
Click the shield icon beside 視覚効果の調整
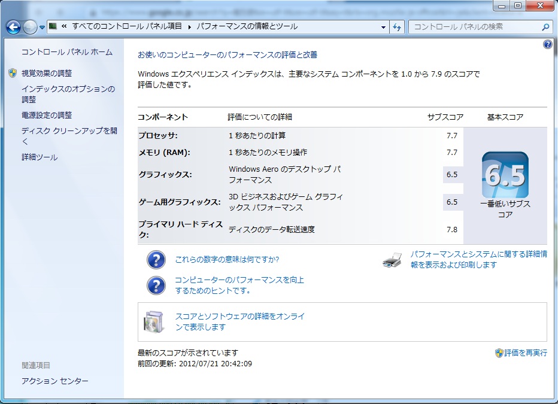click(x=13, y=73)
